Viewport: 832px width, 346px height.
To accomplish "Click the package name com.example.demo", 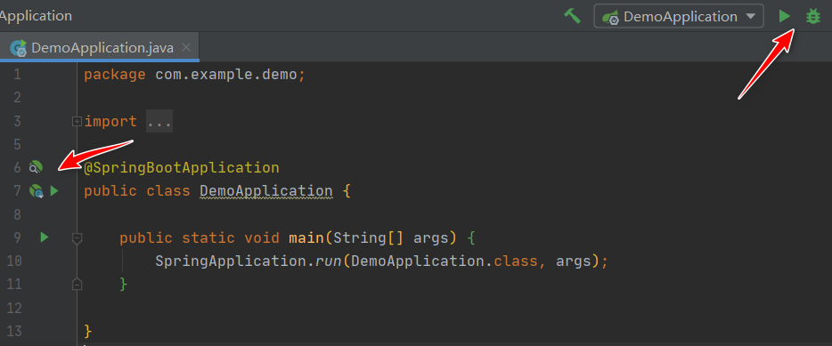I will point(226,75).
